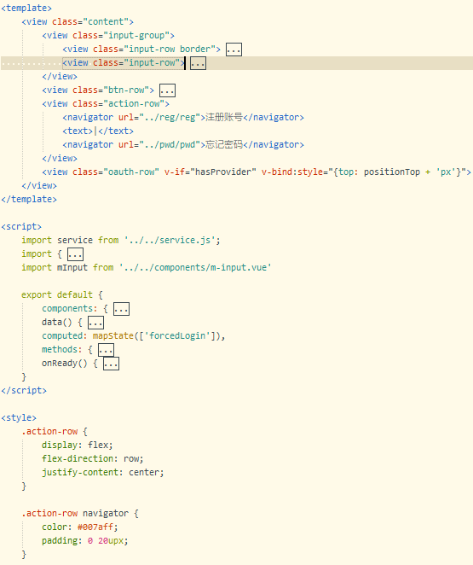Click display: flex; declaration
Viewport: 473px width, 565px height.
click(78, 446)
